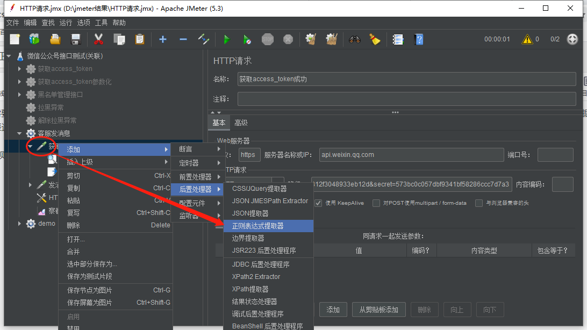Choose 删除 in the context menu
Screen dimensions: 587x330
(115, 225)
